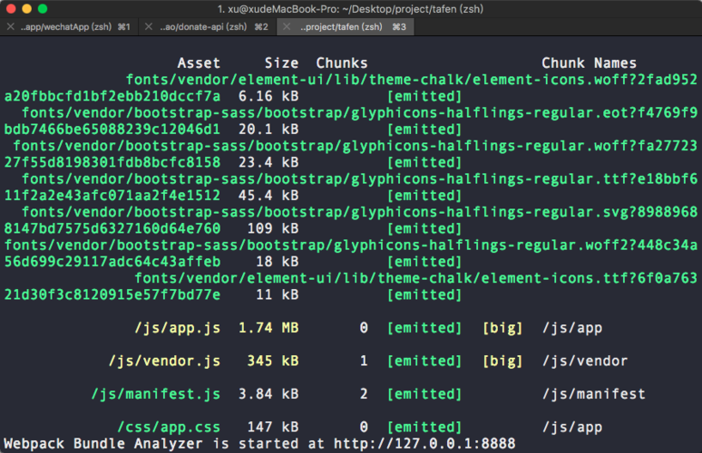This screenshot has height=453, width=702.
Task: Click the glyphicons-halflings-regular.svg path line
Action: [x=359, y=212]
